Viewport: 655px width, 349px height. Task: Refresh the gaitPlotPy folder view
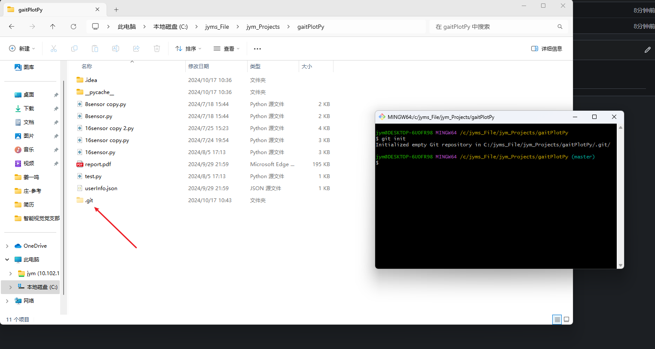73,27
